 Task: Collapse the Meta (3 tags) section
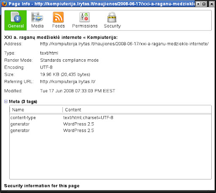click(6, 102)
